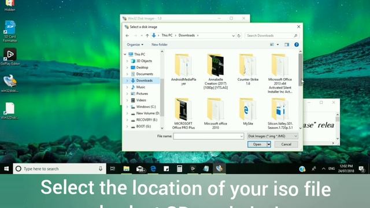The height and width of the screenshot is (208, 370).
Task: Show hidden system tray icons chevron
Action: (324, 169)
